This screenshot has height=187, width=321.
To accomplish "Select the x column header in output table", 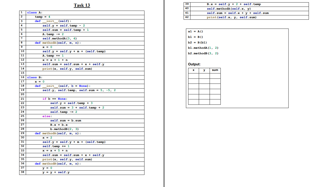I will 193,70.
